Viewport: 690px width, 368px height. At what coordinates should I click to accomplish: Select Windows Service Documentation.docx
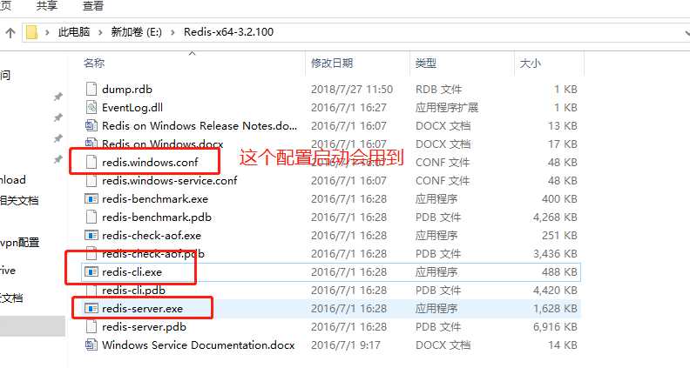pos(198,345)
